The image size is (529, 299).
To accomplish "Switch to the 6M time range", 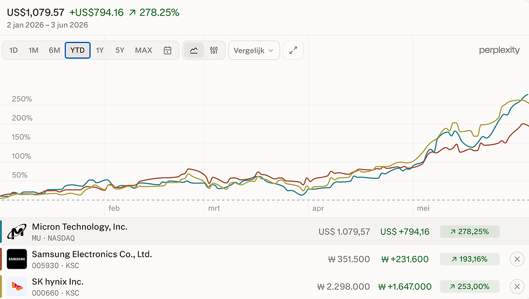I will [55, 50].
